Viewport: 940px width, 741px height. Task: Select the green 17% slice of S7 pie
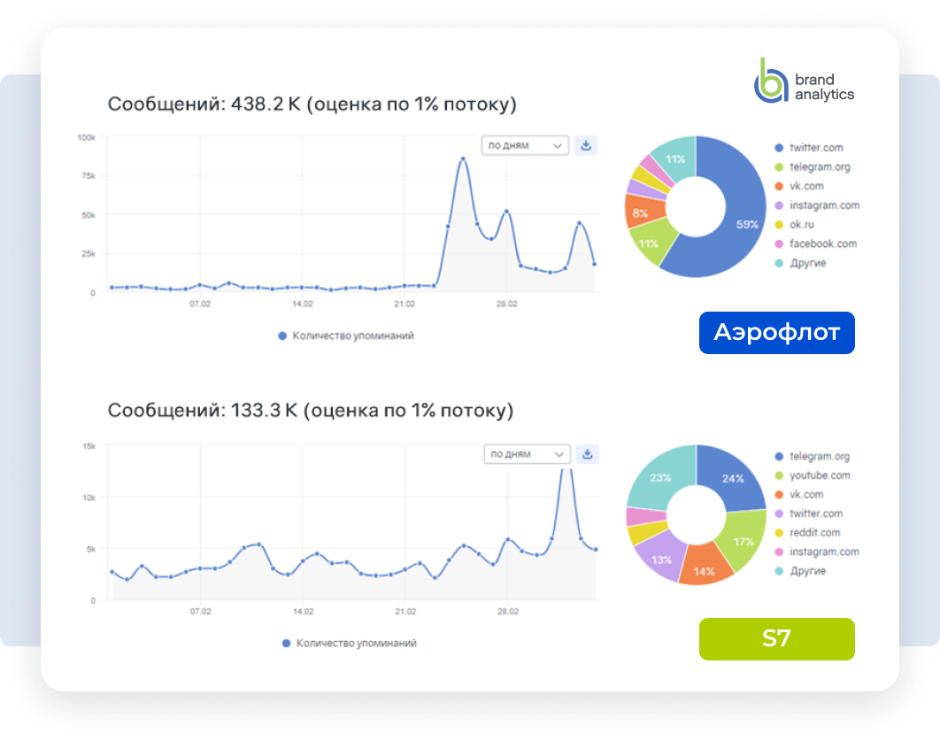(742, 539)
